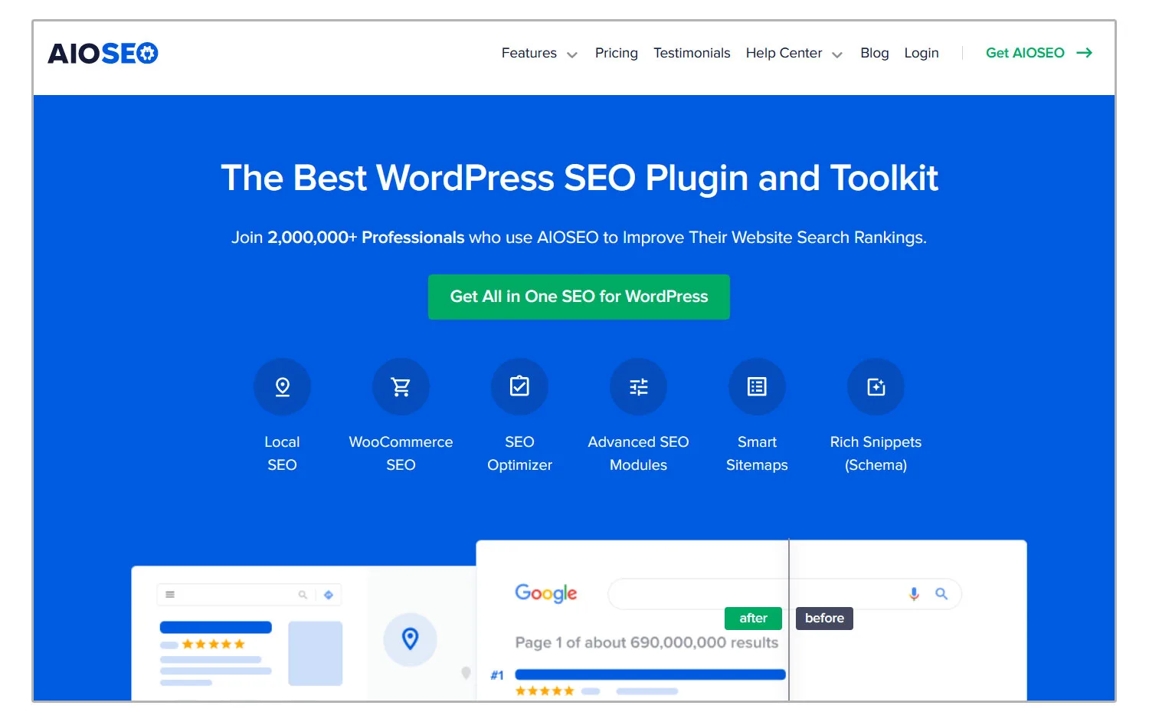Open the SEO Optimizer clipboard icon
The height and width of the screenshot is (722, 1149).
coord(519,387)
